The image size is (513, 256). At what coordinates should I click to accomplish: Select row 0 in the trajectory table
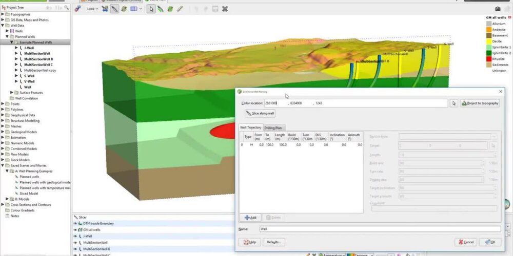(301, 145)
